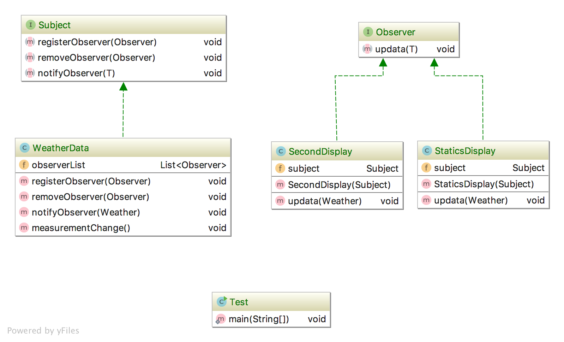Select the Subject interface title

54,25
